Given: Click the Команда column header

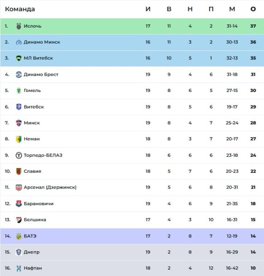Looking at the screenshot, I should (x=20, y=9).
